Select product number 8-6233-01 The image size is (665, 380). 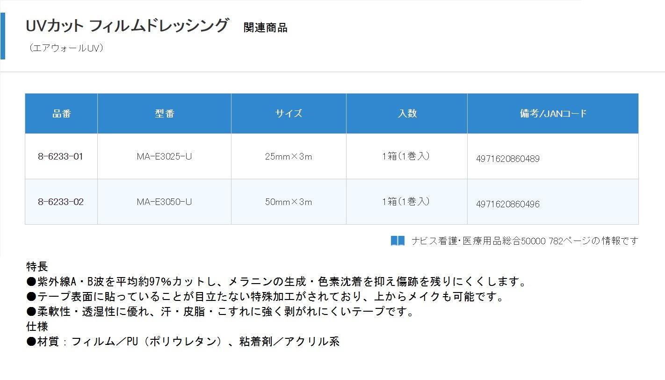click(x=60, y=157)
